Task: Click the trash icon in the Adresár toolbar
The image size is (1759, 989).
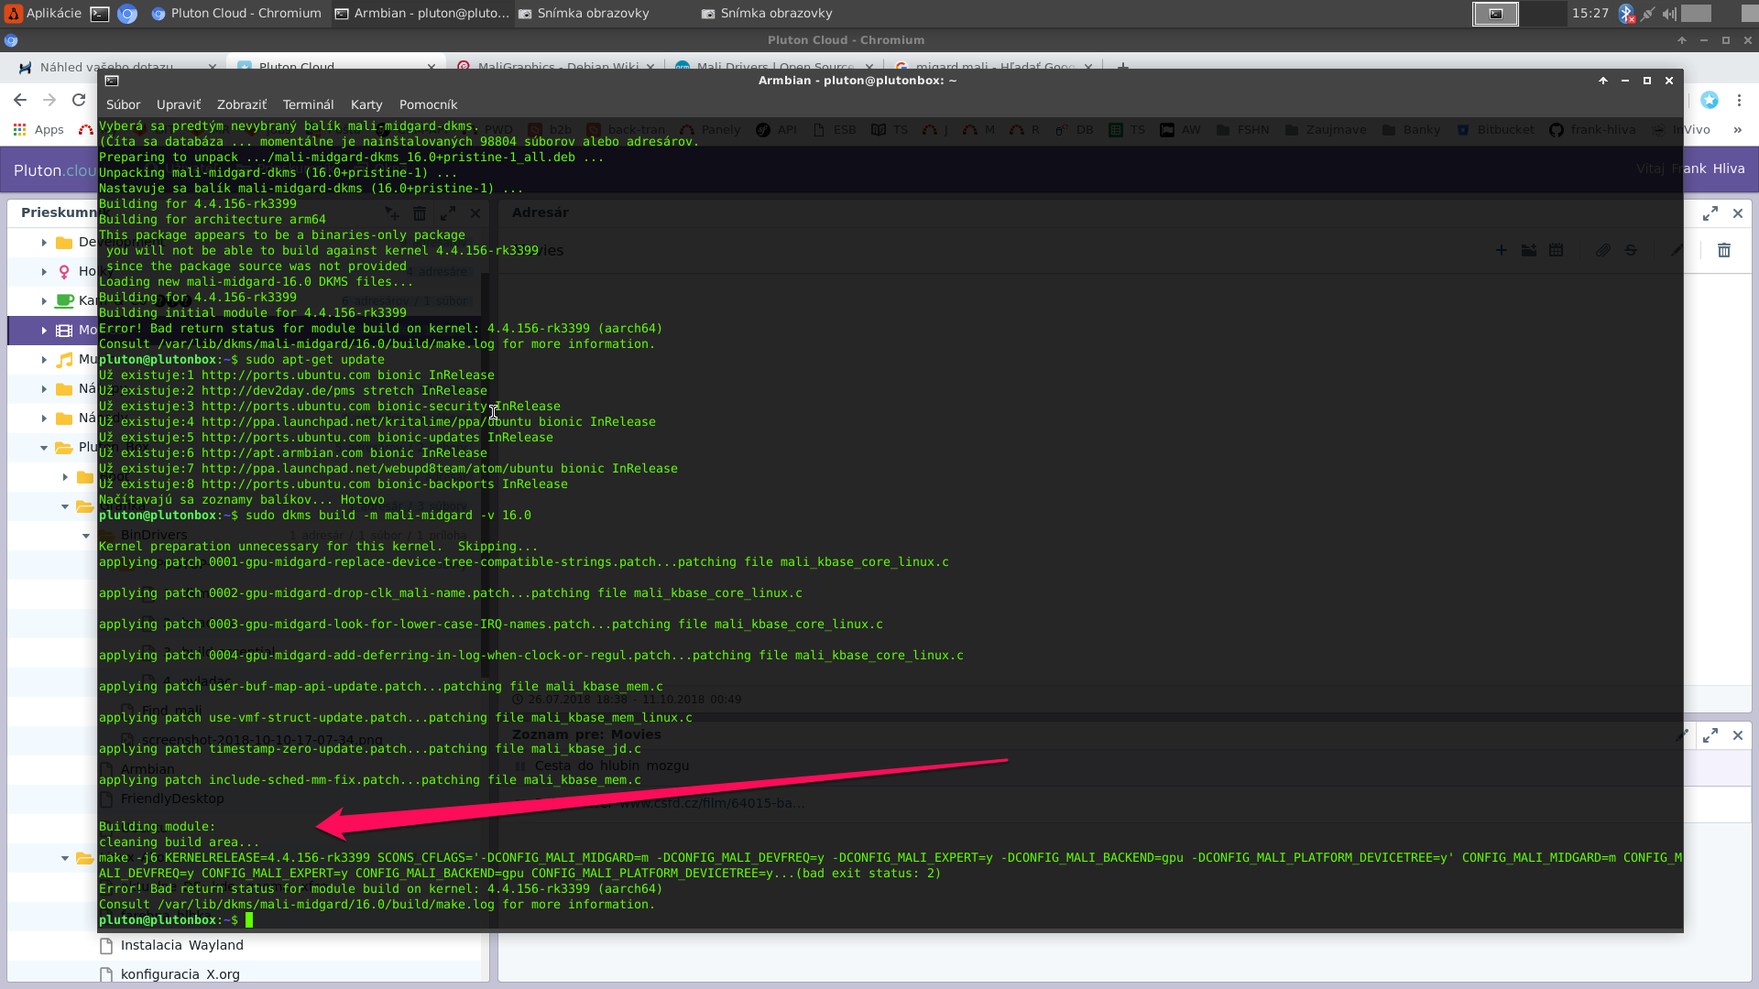Action: coord(1724,250)
